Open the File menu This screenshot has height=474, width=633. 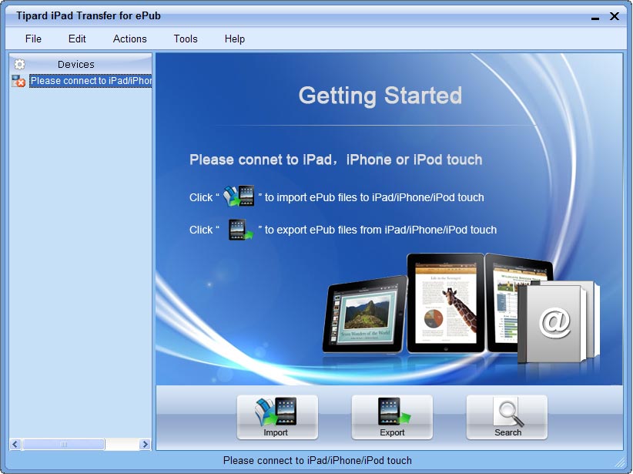[33, 39]
